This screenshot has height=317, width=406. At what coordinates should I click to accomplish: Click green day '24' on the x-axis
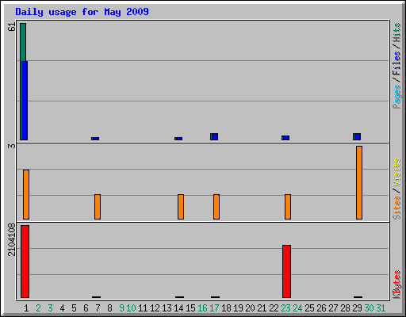pos(297,308)
